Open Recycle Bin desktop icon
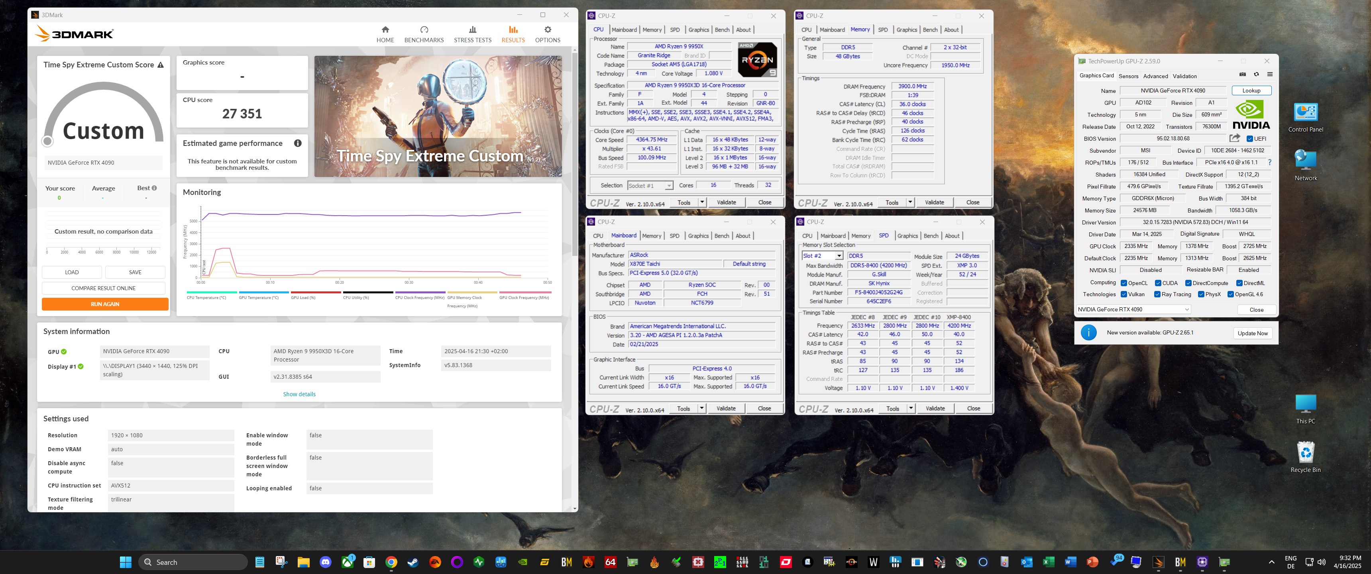This screenshot has height=574, width=1371. point(1306,457)
